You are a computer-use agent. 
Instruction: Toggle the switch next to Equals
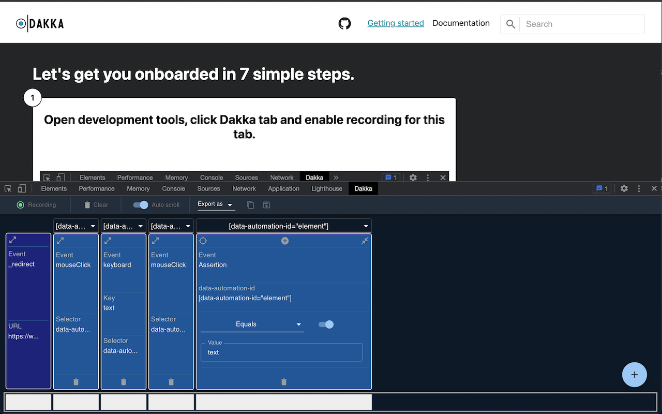click(326, 324)
